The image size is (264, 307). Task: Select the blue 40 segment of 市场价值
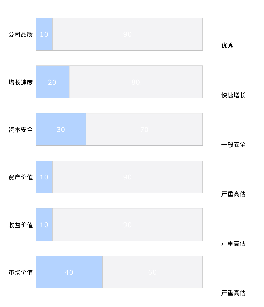coord(69,272)
